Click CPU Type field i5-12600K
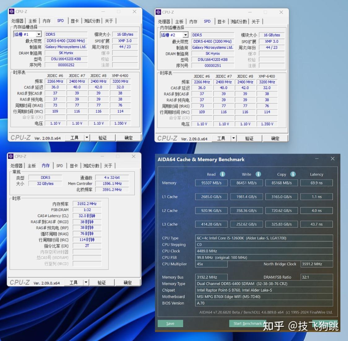 (x=264, y=238)
